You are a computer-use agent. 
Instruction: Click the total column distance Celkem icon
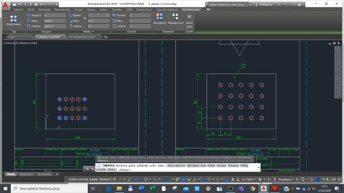tap(28, 26)
